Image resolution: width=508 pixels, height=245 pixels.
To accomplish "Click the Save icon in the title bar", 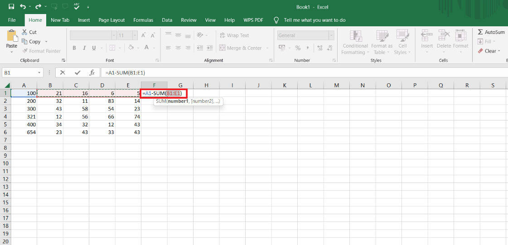I will [x=11, y=7].
